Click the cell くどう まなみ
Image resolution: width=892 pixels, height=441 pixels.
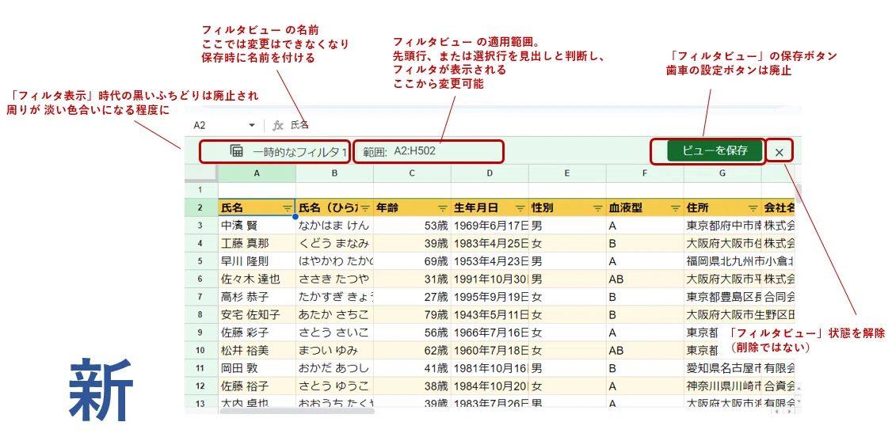point(334,243)
